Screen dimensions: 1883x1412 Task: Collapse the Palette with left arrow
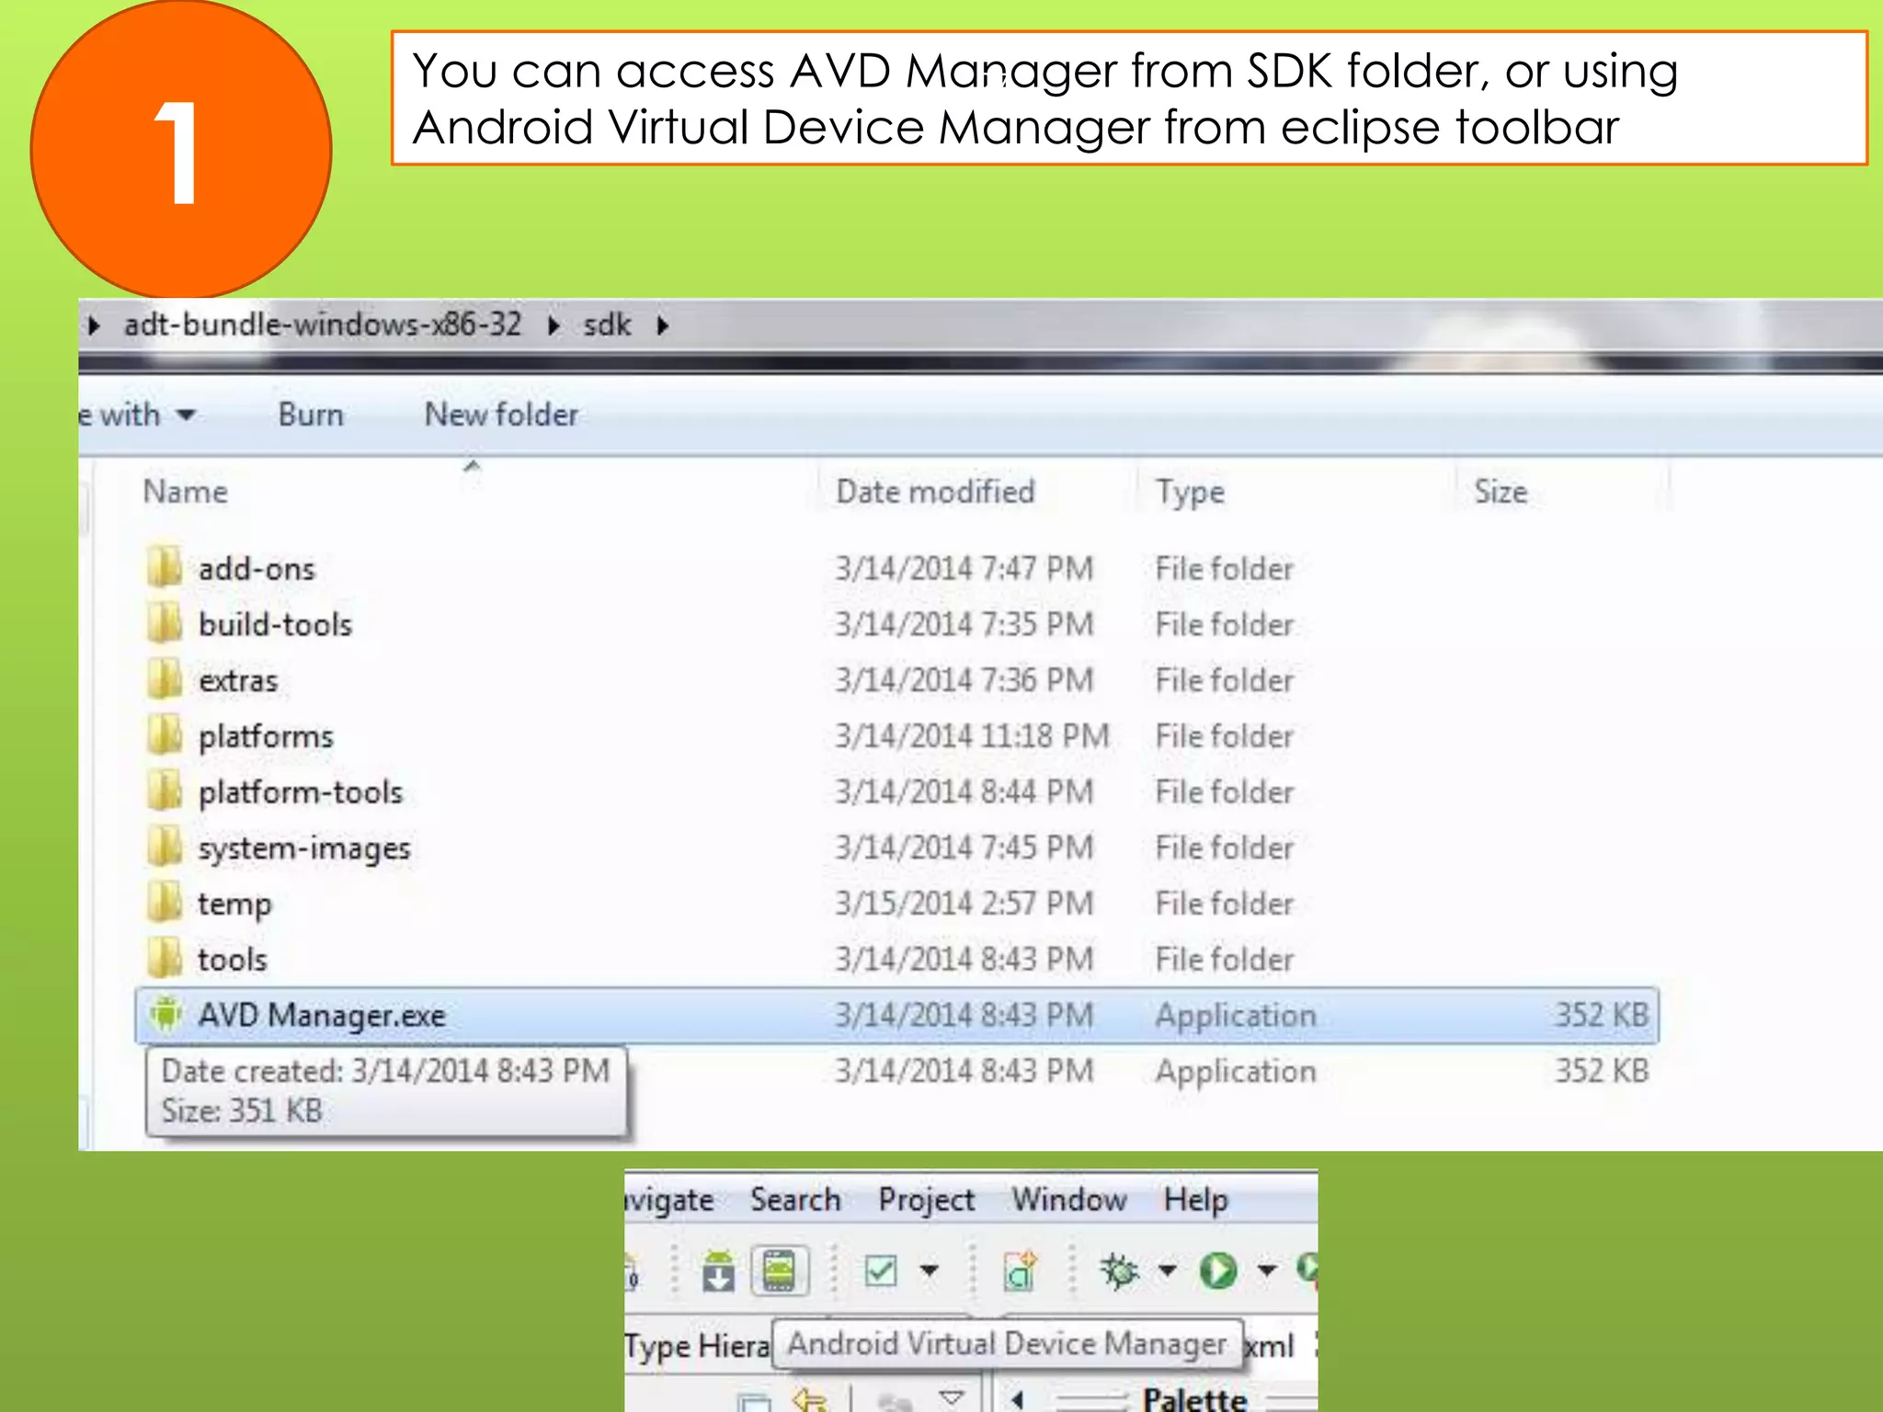click(x=1018, y=1400)
